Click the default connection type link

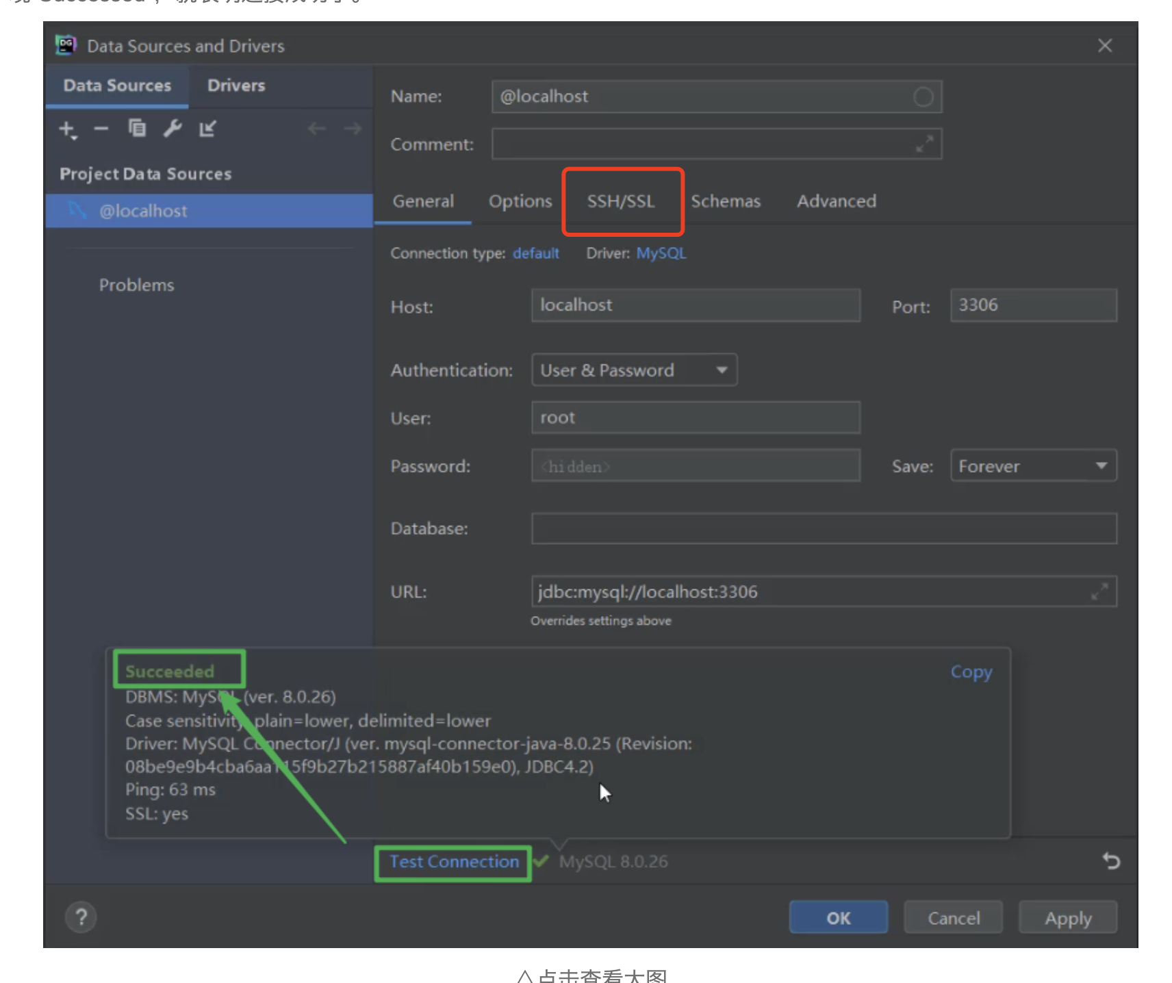coord(536,253)
